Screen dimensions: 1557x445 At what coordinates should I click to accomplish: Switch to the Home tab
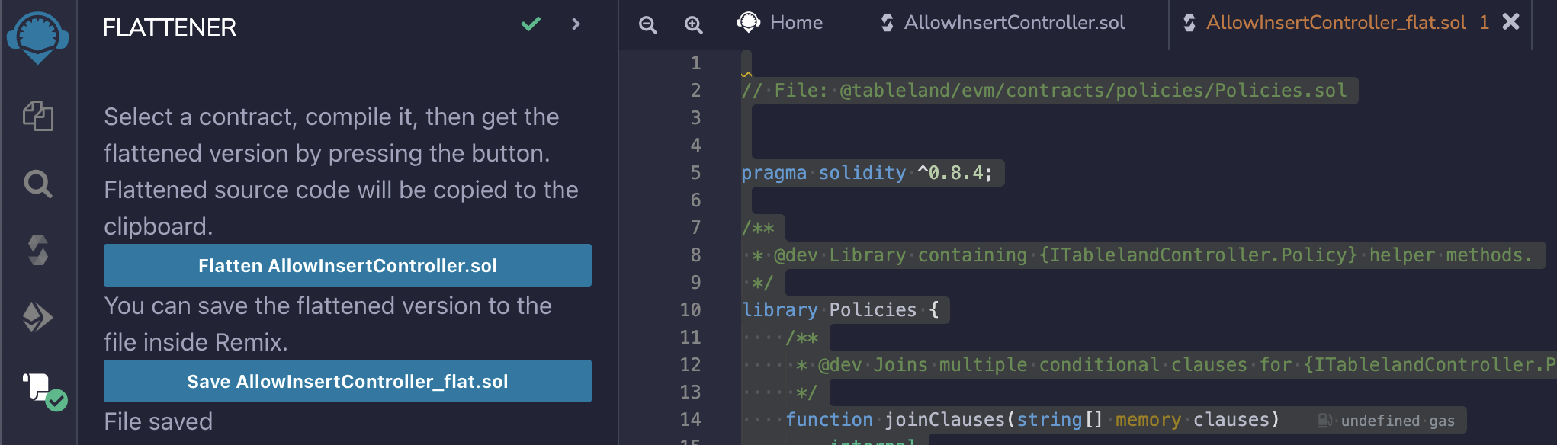(781, 23)
